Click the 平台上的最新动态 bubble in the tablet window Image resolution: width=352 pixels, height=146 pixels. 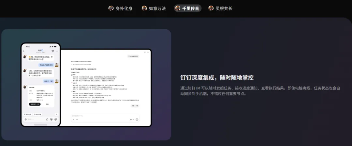133,56
